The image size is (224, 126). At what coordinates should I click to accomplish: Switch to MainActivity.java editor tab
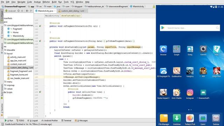[x=45, y=11]
